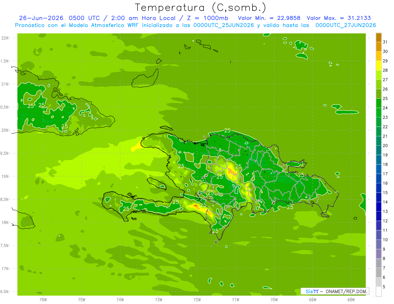The height and width of the screenshot is (304, 394).
Task: Click the "68W" longitude axis label
Action: pyautogui.click(x=351, y=299)
